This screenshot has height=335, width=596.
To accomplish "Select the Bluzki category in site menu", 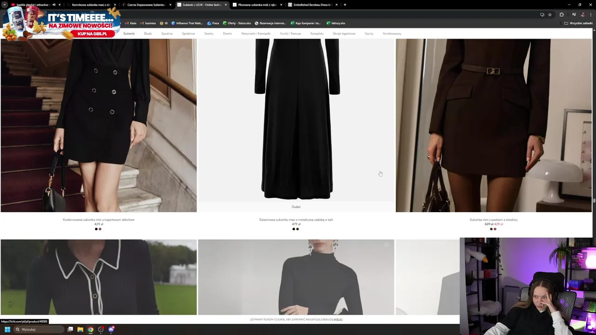I will pyautogui.click(x=148, y=33).
